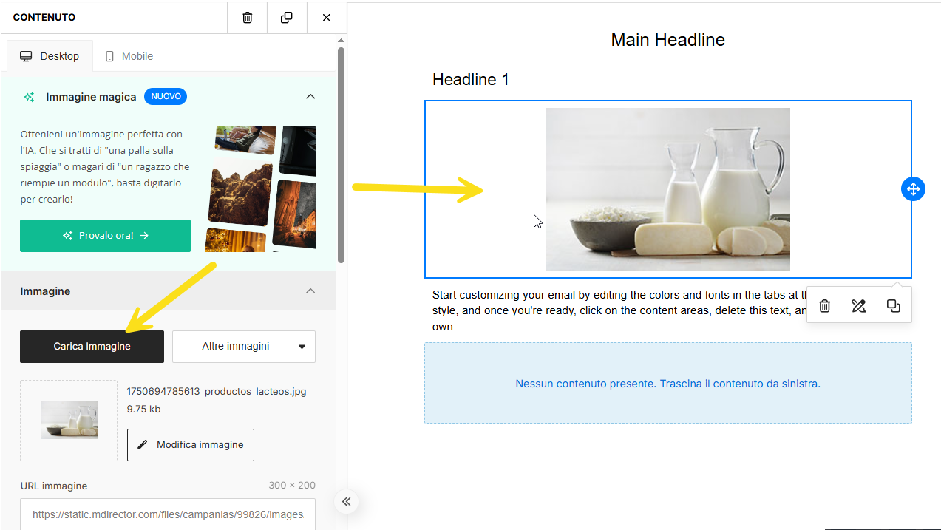Close the CONTENUTO panel

326,17
